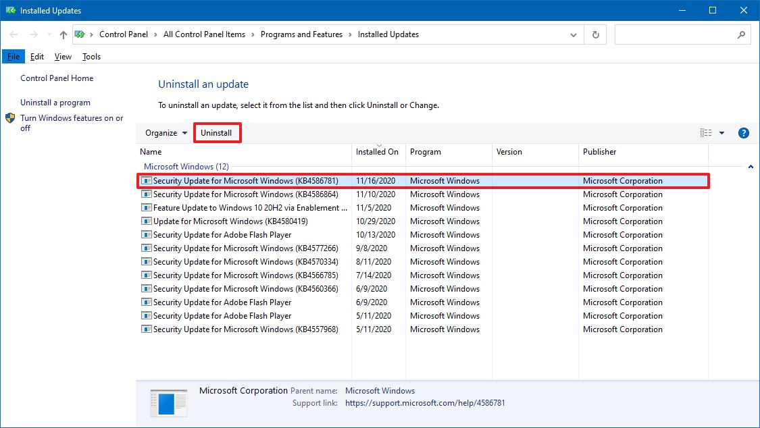Click the shield icon beside Windows features
Screen dimensions: 760x428
click(x=10, y=118)
